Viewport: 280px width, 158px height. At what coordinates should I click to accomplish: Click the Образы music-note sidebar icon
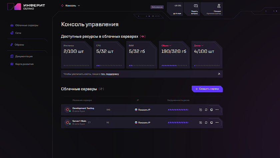pyautogui.click(x=12, y=45)
